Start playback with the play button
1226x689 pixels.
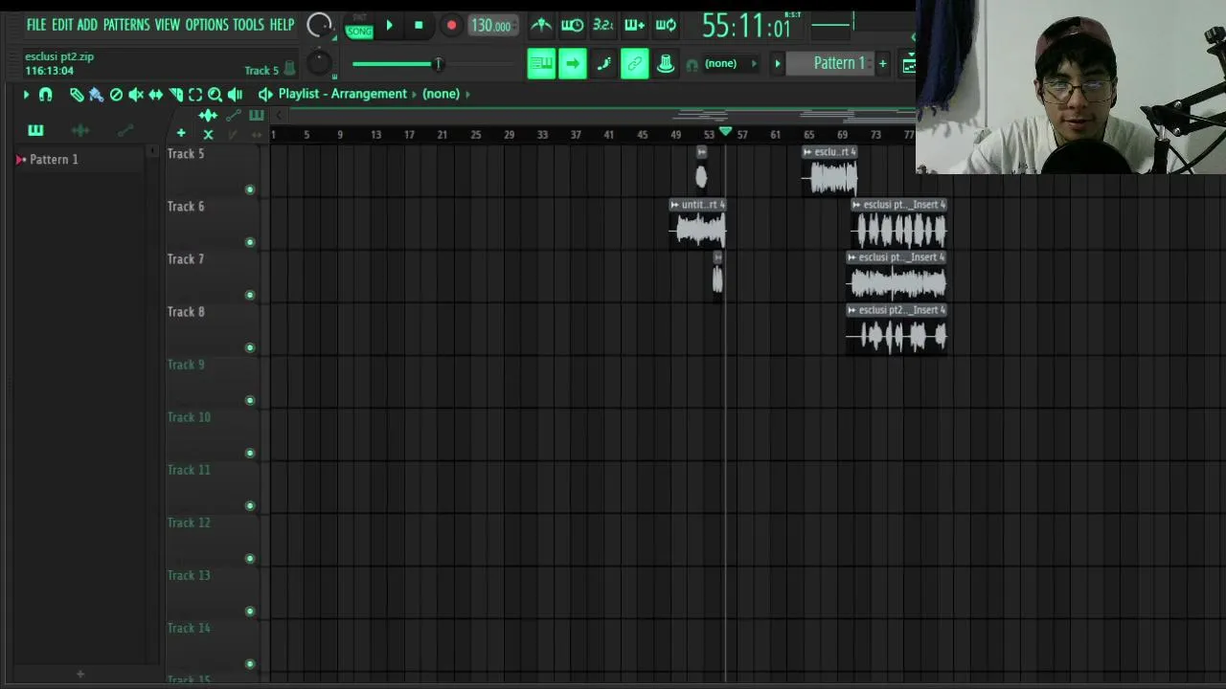[389, 26]
